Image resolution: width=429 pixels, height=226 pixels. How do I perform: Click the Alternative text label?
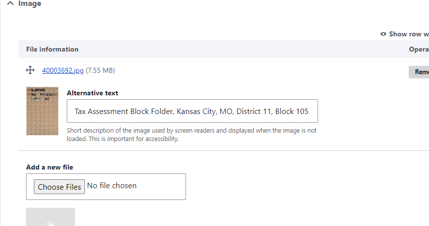92,93
